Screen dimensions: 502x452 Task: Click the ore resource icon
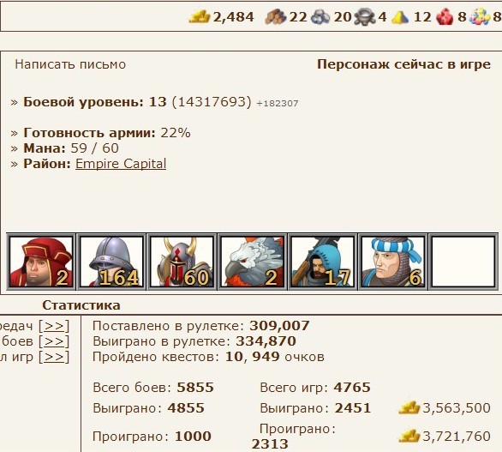320,16
